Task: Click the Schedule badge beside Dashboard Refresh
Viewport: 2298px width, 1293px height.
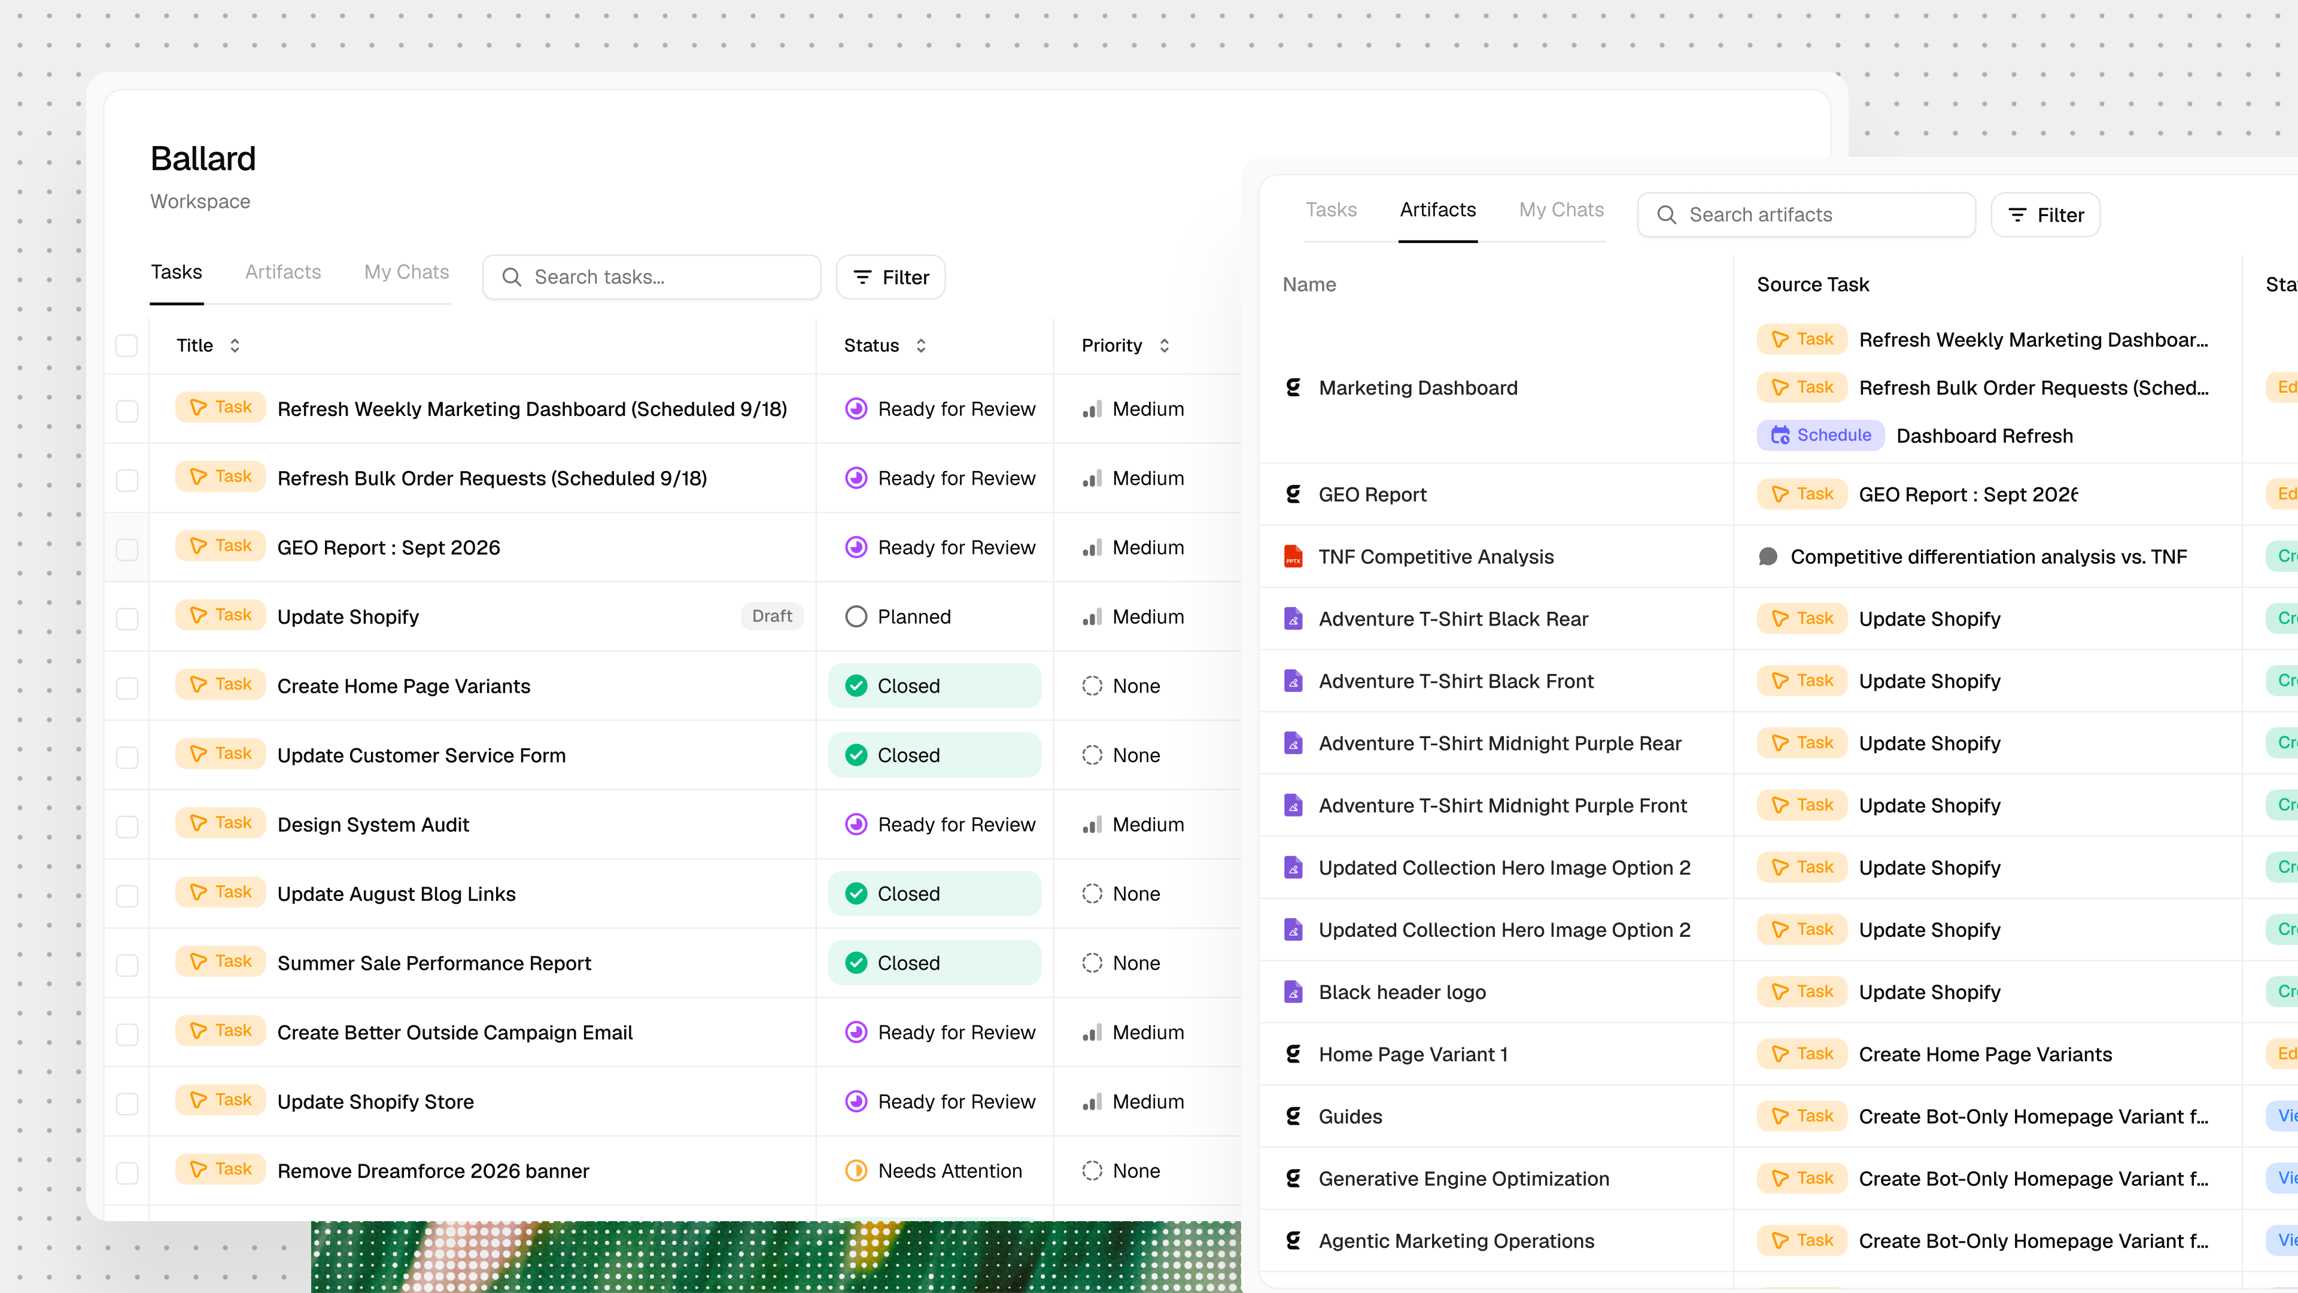Action: [x=1820, y=435]
